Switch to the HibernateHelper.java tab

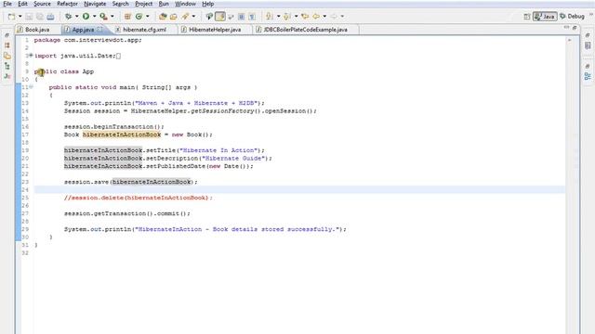click(215, 30)
